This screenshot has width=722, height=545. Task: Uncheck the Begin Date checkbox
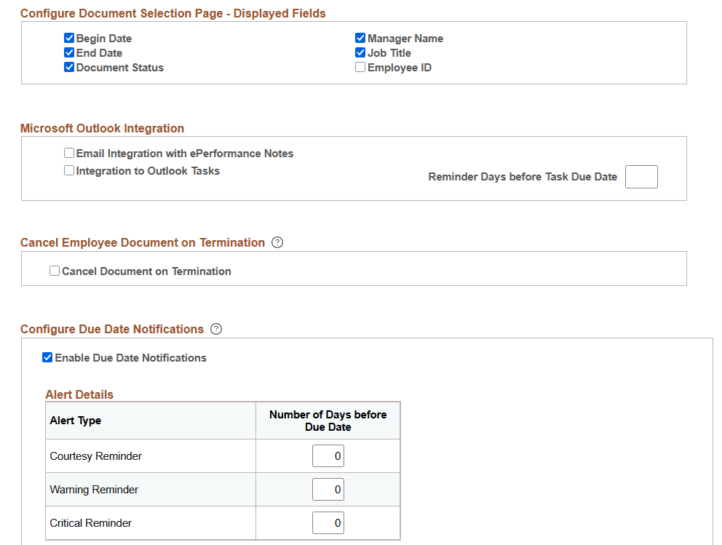(x=69, y=38)
